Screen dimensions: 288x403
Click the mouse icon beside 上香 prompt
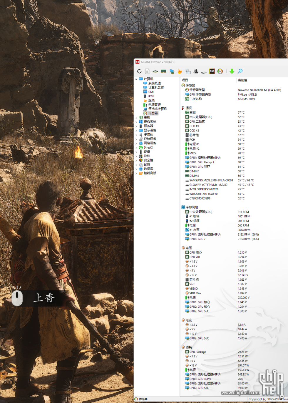17,297
